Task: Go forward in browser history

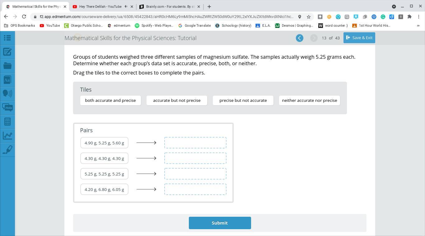Action: tap(15, 16)
